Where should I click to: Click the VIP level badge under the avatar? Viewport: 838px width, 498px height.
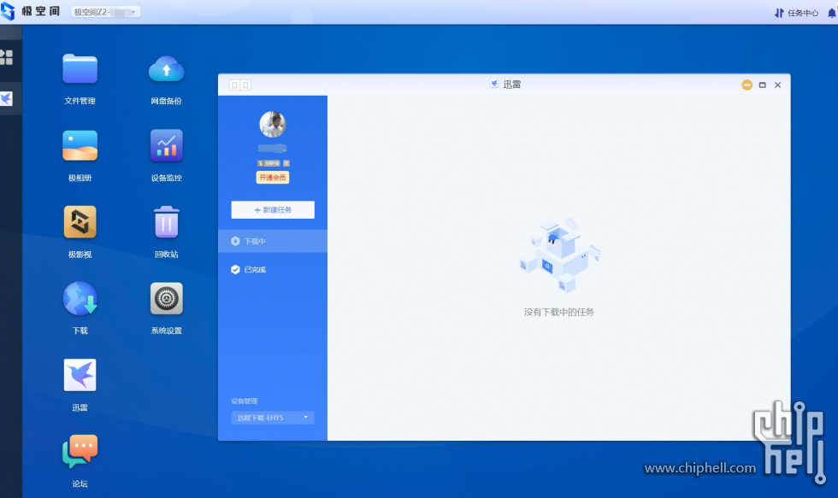point(269,163)
